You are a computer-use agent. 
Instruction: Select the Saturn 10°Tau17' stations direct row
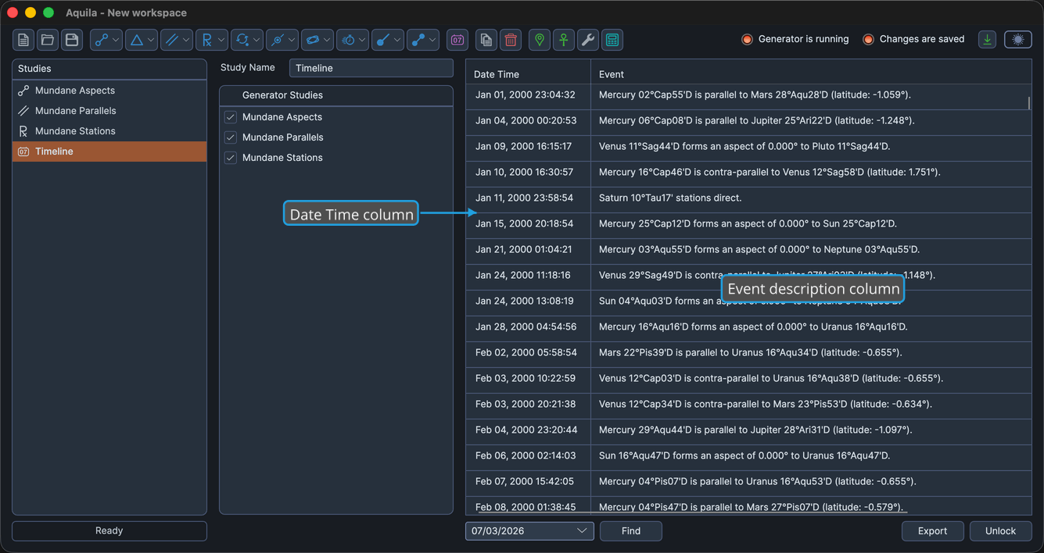coord(748,198)
